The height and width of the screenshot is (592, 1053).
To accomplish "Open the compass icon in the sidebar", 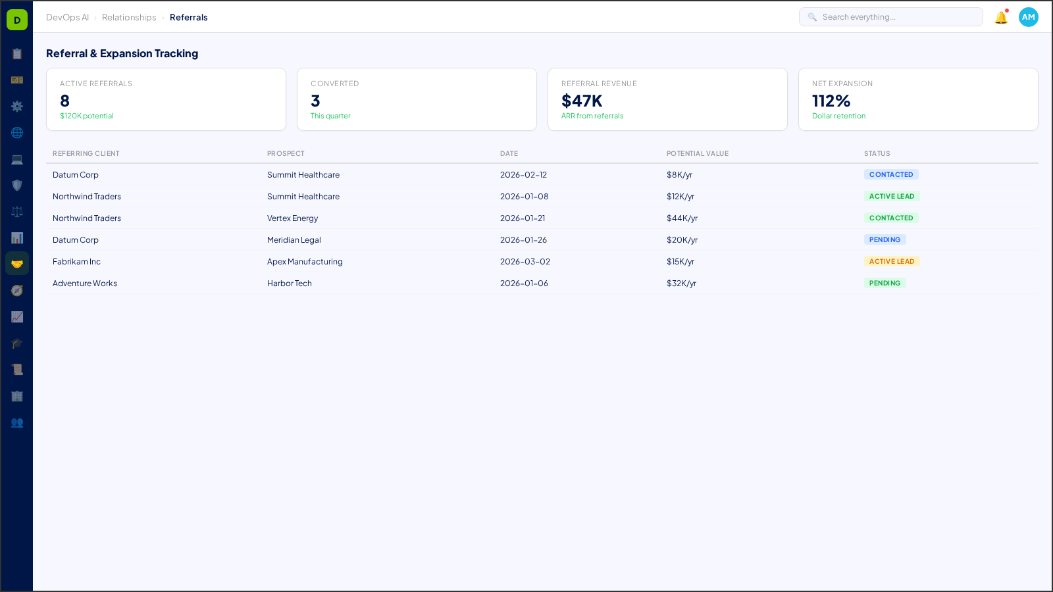I will point(17,290).
